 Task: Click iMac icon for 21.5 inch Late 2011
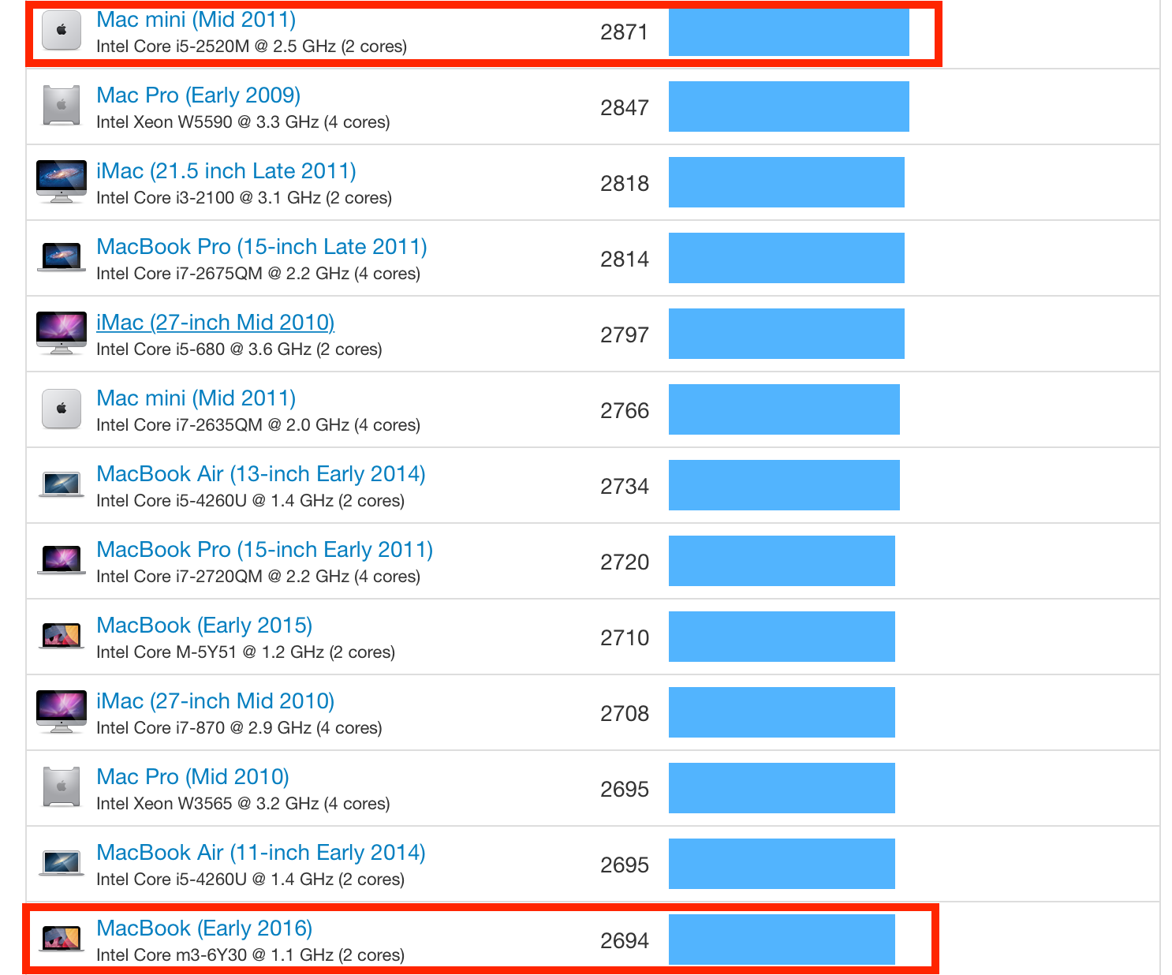point(62,182)
